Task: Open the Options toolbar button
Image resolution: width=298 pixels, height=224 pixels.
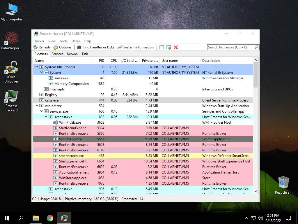Action: 62,47
